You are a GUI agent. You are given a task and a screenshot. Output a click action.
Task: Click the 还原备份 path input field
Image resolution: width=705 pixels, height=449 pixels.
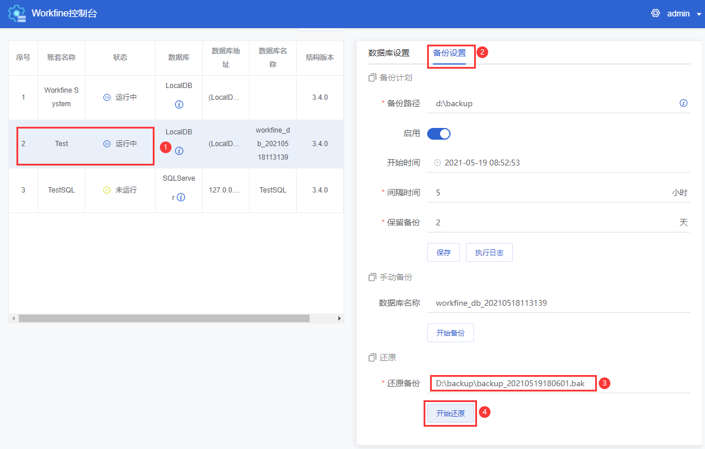pyautogui.click(x=559, y=383)
